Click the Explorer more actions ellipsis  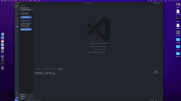coord(31,6)
